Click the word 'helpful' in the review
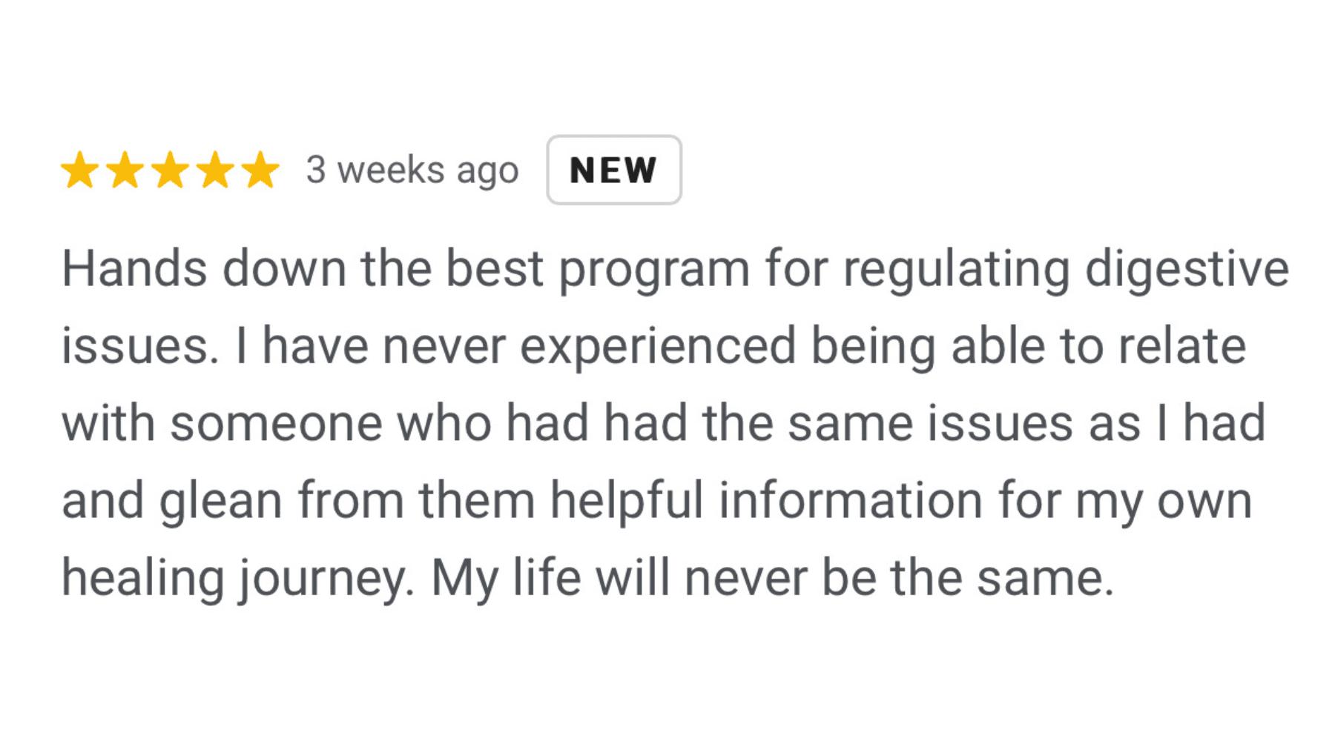Viewport: 1335px width, 741px height. pyautogui.click(x=626, y=500)
